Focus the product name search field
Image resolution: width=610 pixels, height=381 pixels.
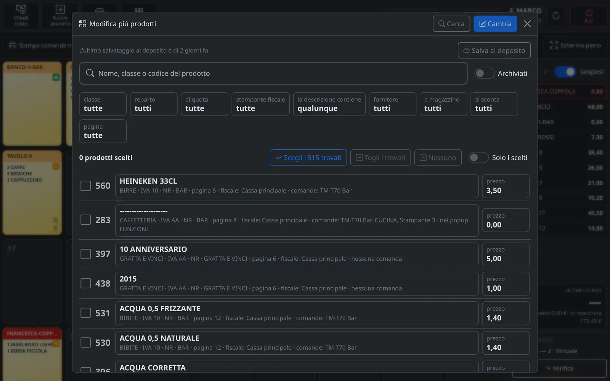pyautogui.click(x=273, y=73)
